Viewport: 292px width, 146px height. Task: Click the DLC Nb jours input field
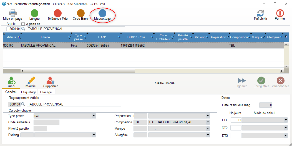[236, 120]
